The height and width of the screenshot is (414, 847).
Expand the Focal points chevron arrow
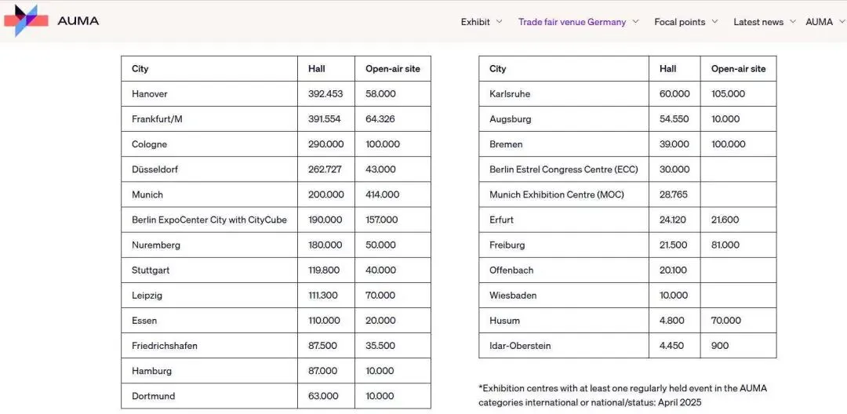coord(714,22)
